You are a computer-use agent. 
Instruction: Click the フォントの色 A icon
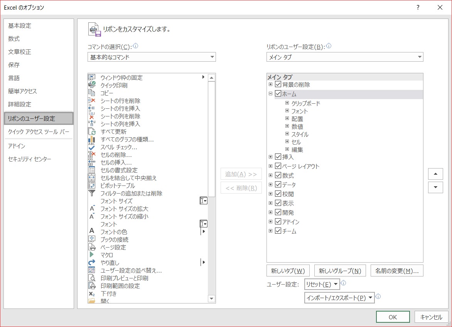[x=92, y=231]
